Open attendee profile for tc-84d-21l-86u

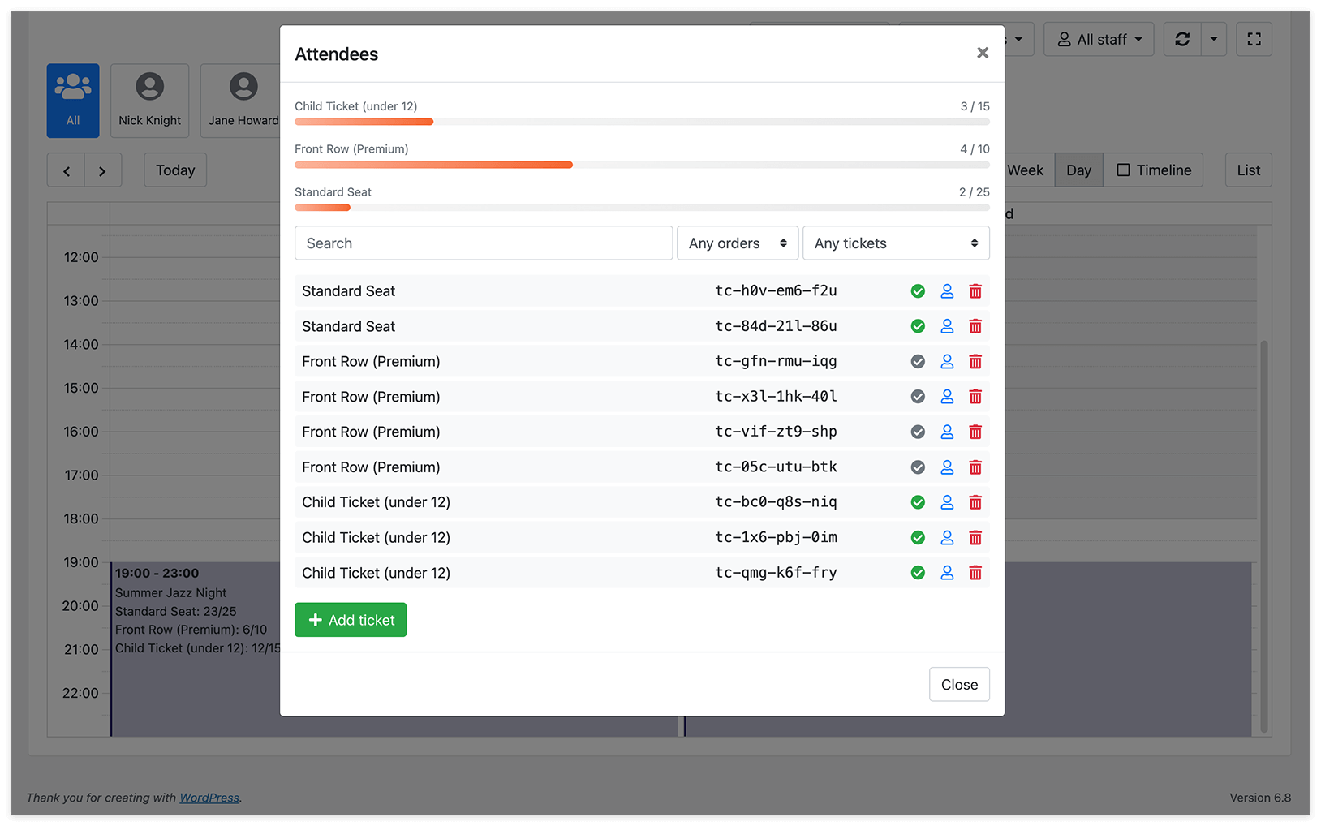947,326
